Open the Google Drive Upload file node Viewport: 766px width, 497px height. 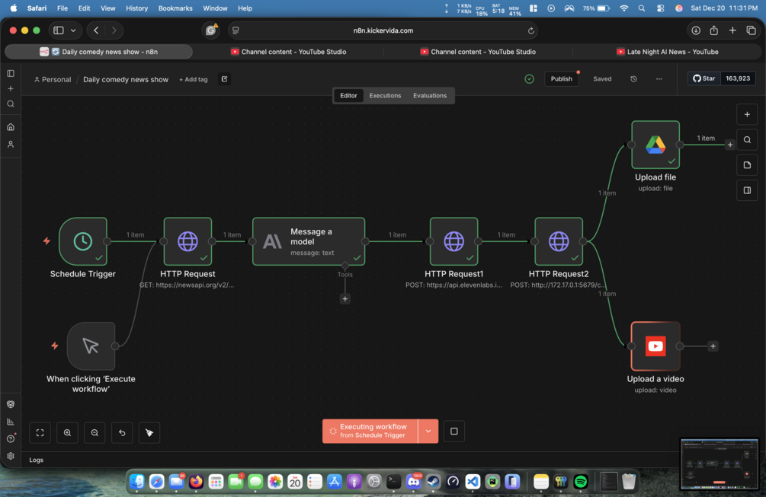(655, 145)
